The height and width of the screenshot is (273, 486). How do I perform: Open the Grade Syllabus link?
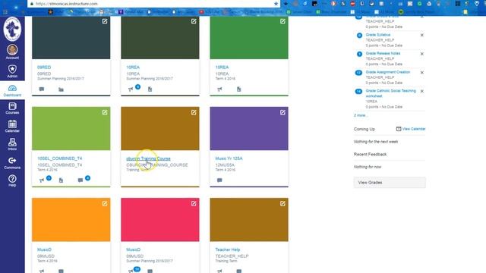coord(378,35)
